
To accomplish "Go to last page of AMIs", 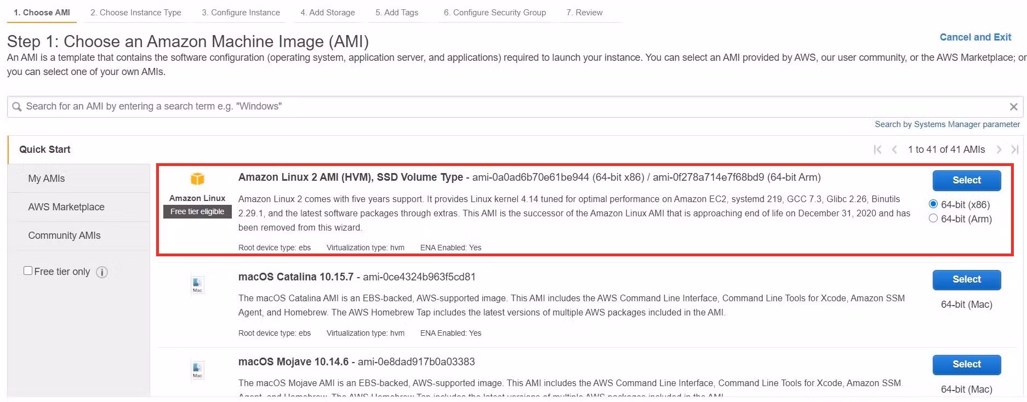I will pos(1015,150).
